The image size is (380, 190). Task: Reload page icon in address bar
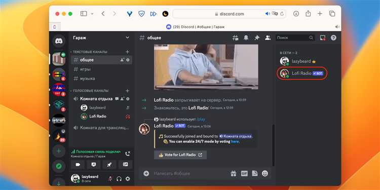click(282, 14)
